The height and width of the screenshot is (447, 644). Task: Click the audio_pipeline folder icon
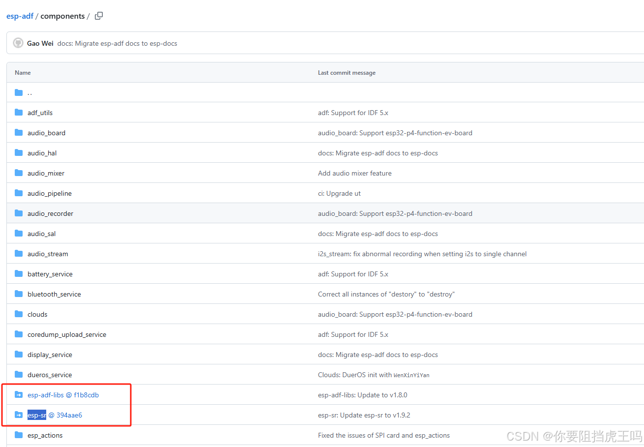click(x=19, y=193)
